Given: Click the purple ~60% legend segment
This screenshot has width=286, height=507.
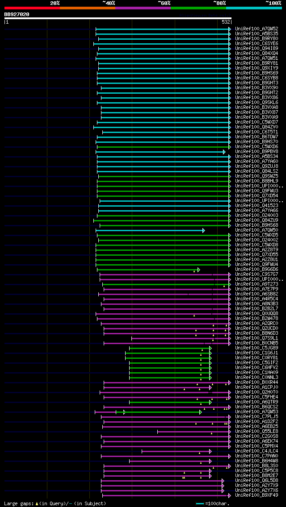Looking at the screenshot, I should click(x=143, y=8).
